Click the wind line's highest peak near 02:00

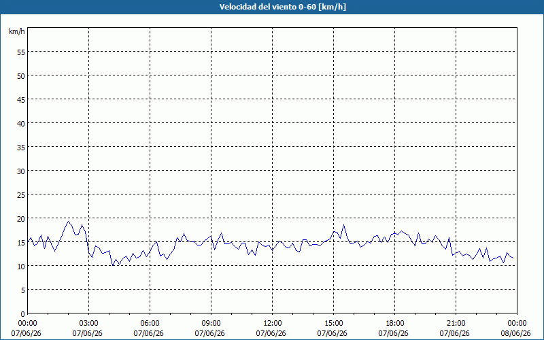point(68,222)
